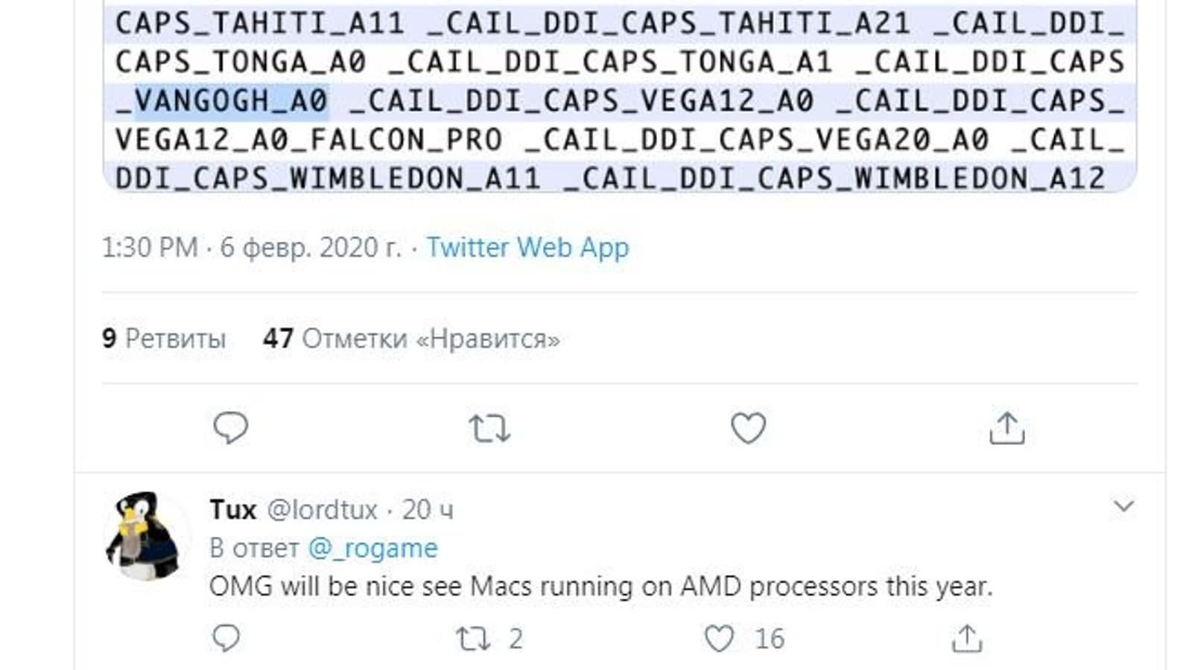Like Tux's reply with 16 likes
The image size is (1192, 670).
click(720, 639)
